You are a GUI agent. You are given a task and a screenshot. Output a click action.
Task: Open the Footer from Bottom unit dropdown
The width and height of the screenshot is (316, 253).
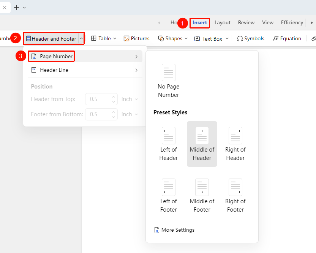[130, 114]
